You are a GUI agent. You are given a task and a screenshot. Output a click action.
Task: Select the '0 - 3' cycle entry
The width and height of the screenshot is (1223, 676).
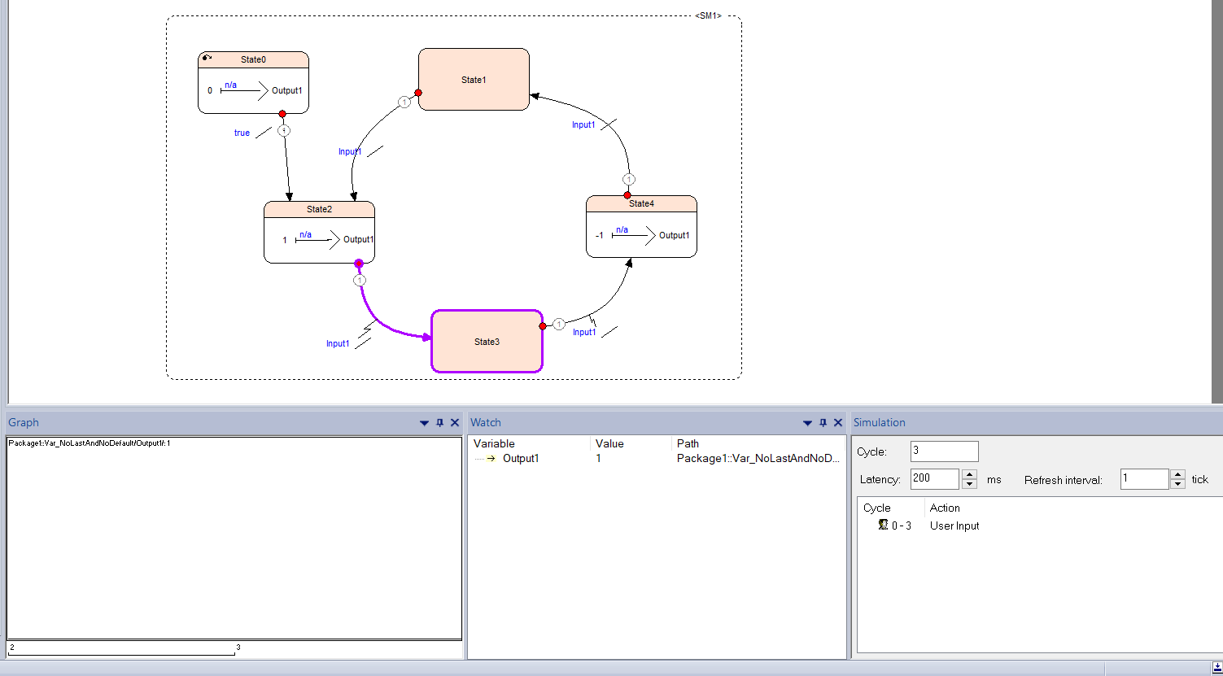click(902, 526)
